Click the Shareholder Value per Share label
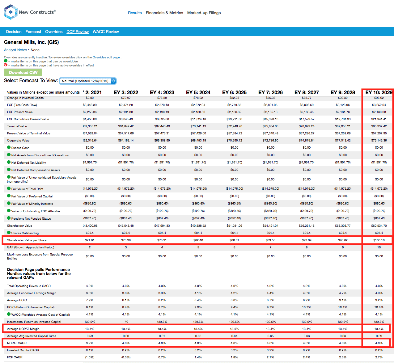The image size is (394, 363). [x=27, y=240]
